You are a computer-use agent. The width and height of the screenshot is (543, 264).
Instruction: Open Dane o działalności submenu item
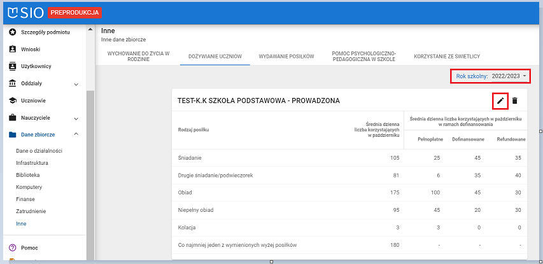[39, 151]
